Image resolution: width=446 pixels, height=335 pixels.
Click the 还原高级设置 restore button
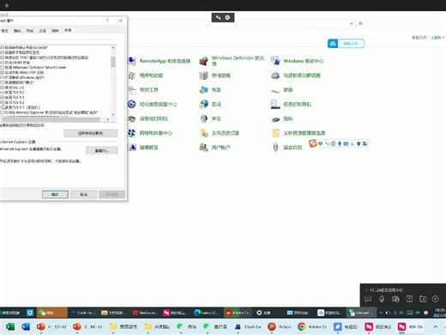(91, 133)
